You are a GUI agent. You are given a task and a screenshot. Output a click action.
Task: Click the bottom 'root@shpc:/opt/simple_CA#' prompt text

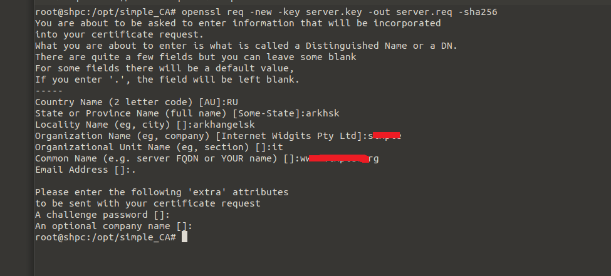tap(105, 238)
